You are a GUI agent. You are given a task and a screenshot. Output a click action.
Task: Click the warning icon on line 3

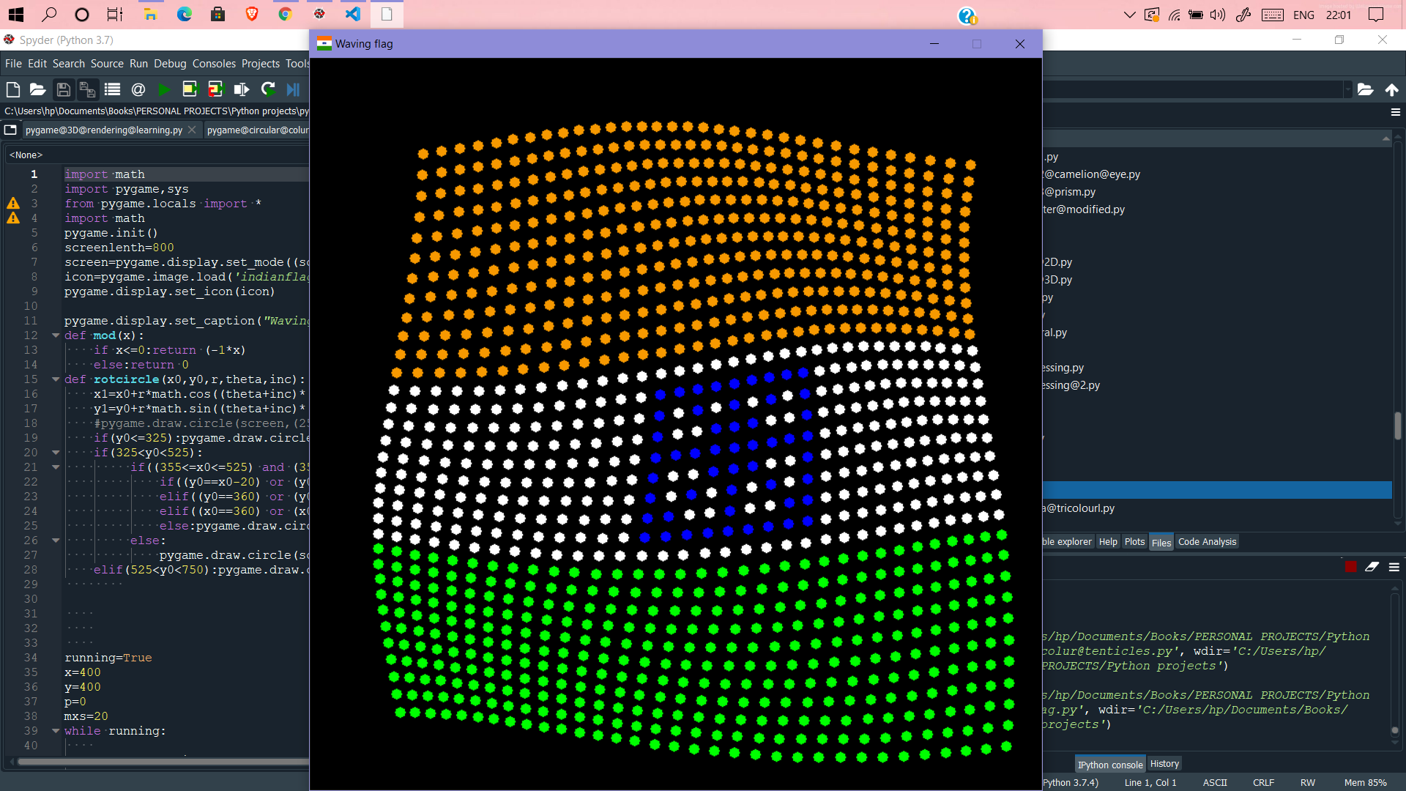(x=13, y=204)
